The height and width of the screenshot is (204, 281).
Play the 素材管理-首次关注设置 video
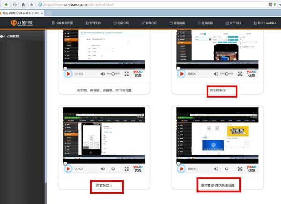pyautogui.click(x=181, y=169)
